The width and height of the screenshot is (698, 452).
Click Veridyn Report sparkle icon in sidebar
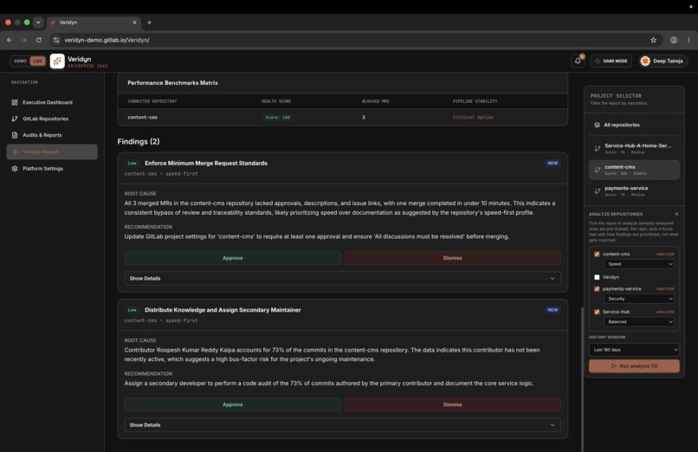15,152
